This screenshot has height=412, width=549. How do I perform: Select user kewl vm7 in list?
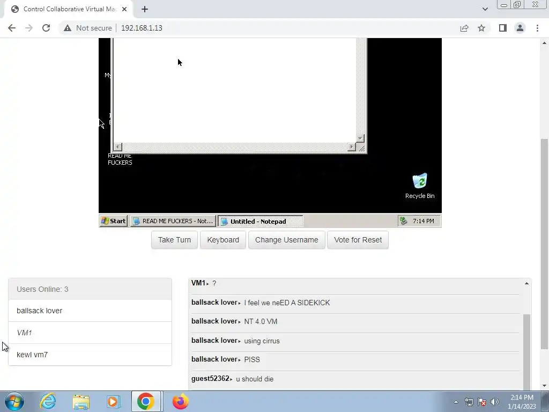90,355
